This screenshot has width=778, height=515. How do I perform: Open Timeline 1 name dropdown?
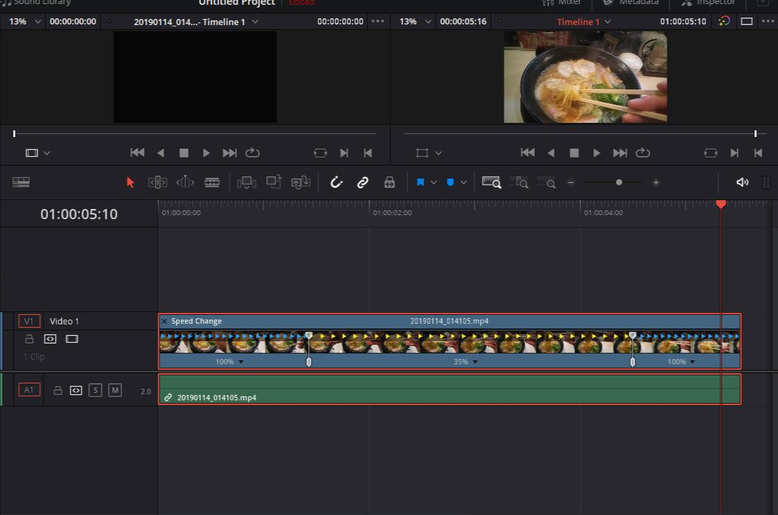click(608, 22)
